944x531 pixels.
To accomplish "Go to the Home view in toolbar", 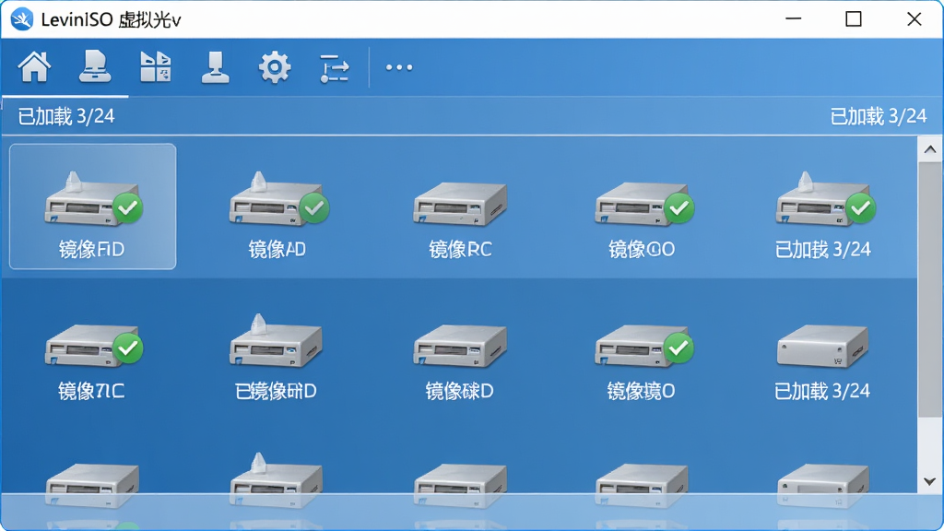I will click(34, 66).
